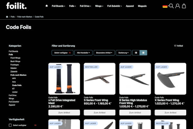Open x Foil Drive Integrated Mast image
This screenshot has width=193, height=129.
click(x=64, y=79)
